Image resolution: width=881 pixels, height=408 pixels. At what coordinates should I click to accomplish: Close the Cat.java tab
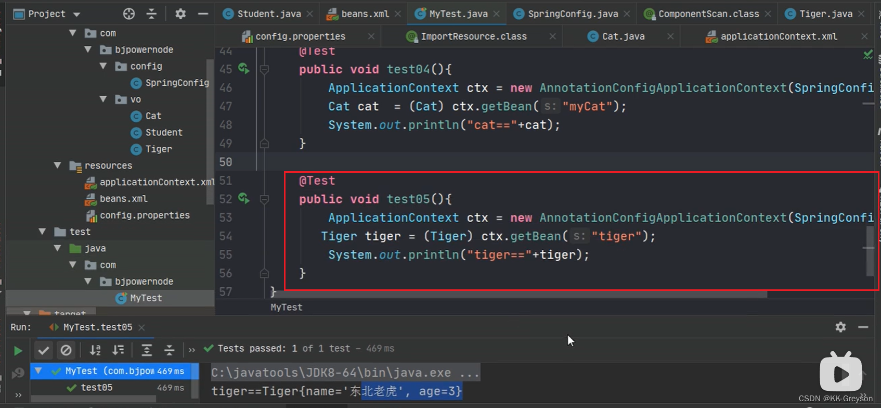point(670,36)
